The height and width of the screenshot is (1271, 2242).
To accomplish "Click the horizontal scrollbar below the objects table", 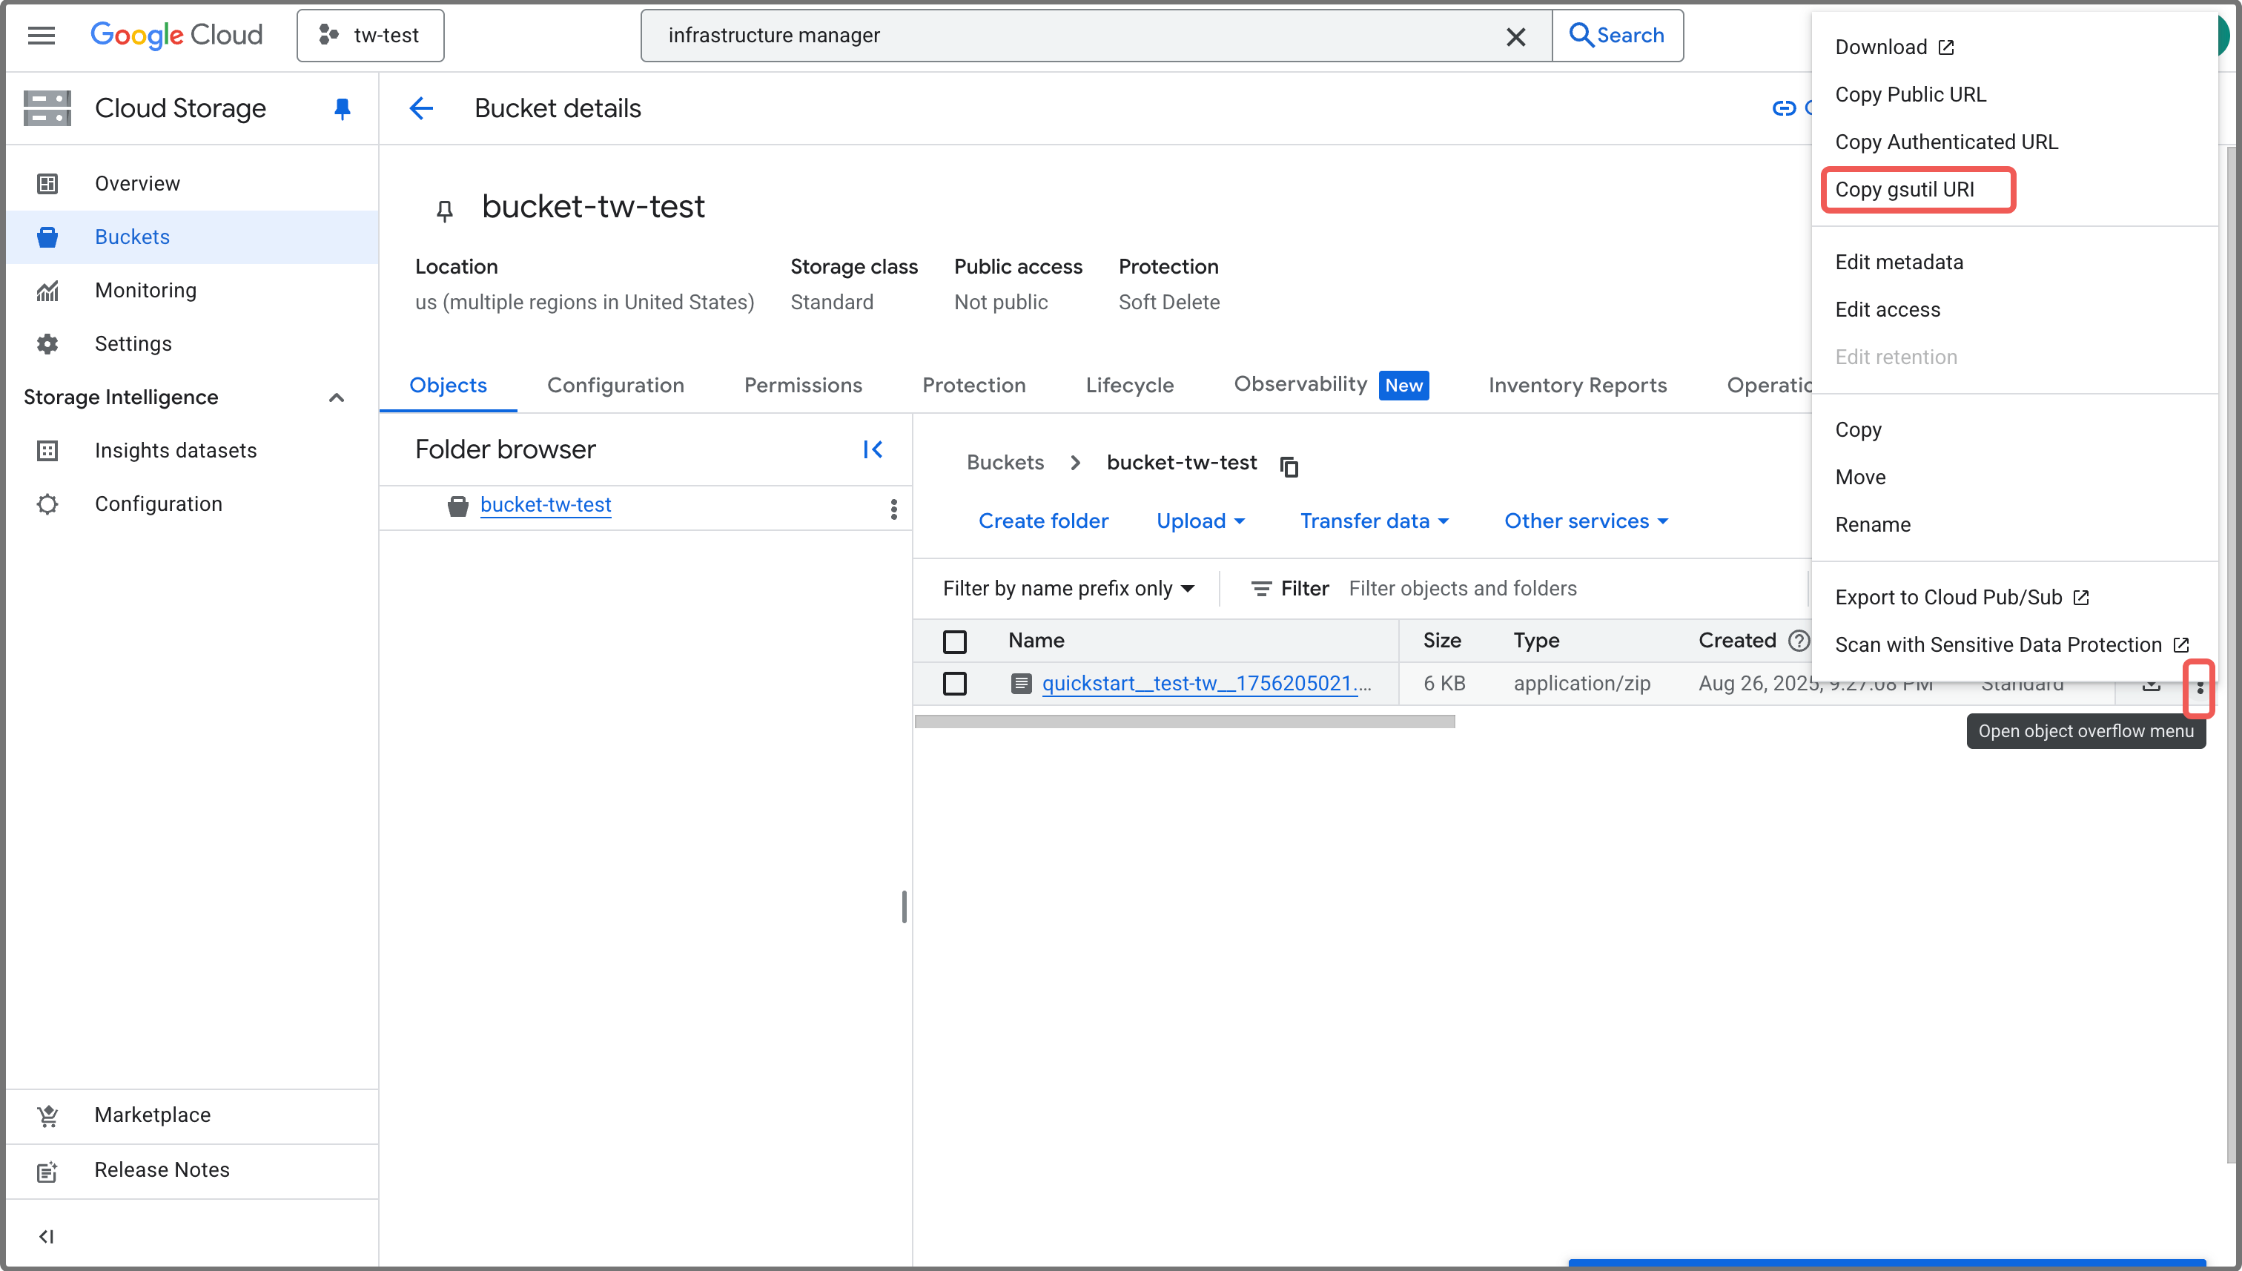I will [1184, 721].
